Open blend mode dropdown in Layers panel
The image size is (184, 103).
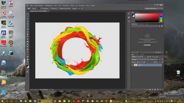(x=140, y=60)
